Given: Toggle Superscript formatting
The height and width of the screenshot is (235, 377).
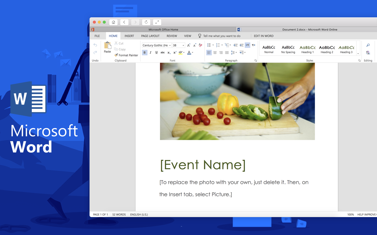Looking at the screenshot, I should pyautogui.click(x=175, y=53).
